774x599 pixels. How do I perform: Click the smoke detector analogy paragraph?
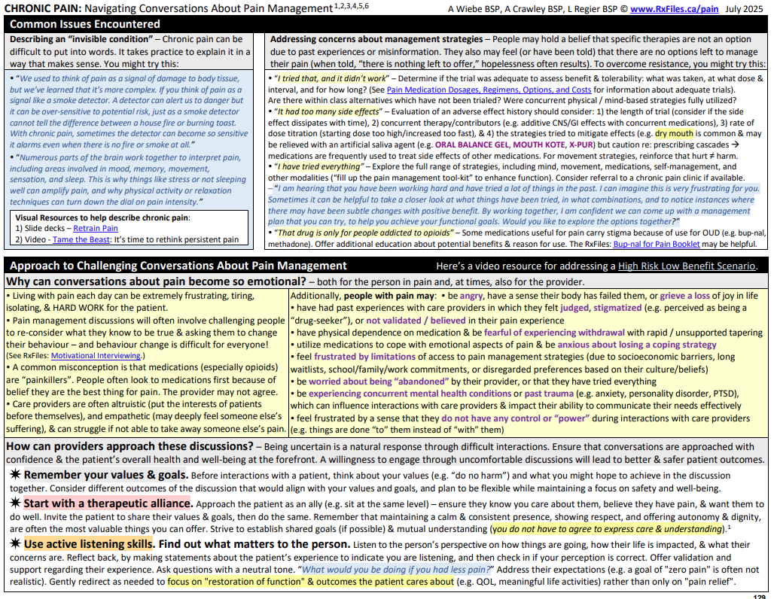pyautogui.click(x=130, y=111)
